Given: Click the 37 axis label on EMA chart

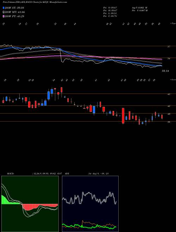Looking at the screenshot, I should pos(169,47).
